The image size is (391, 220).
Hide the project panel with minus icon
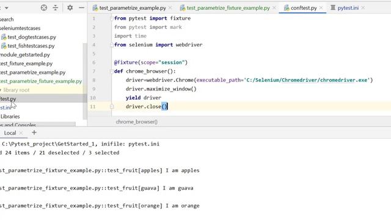[x=81, y=8]
